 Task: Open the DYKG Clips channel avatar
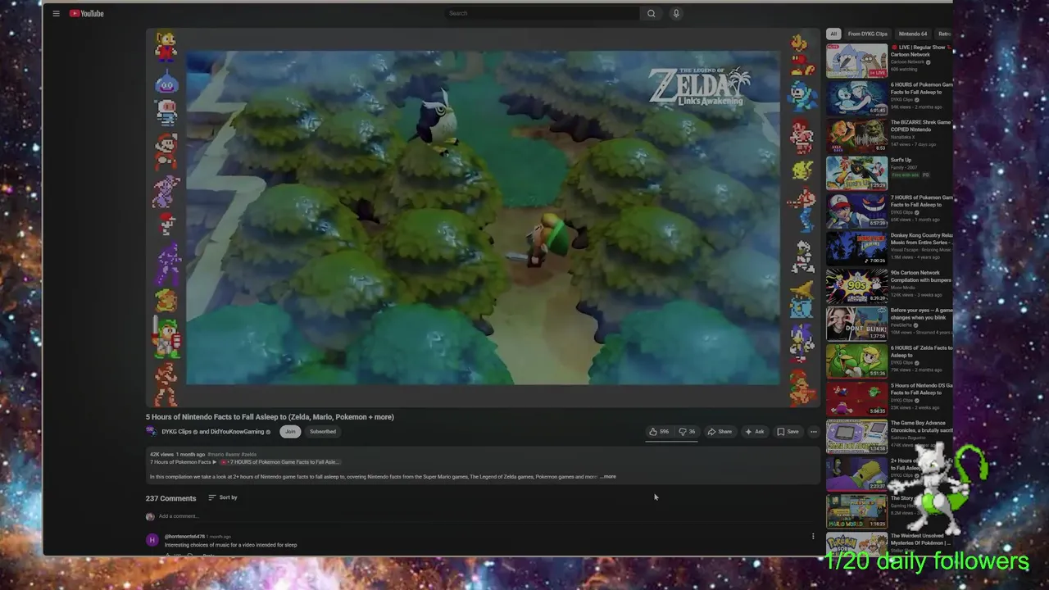pos(152,432)
